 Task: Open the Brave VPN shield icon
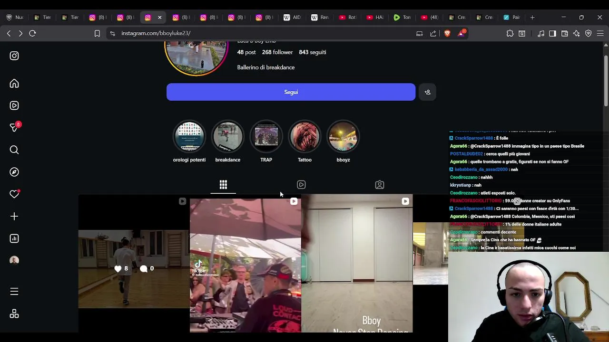pos(589,33)
